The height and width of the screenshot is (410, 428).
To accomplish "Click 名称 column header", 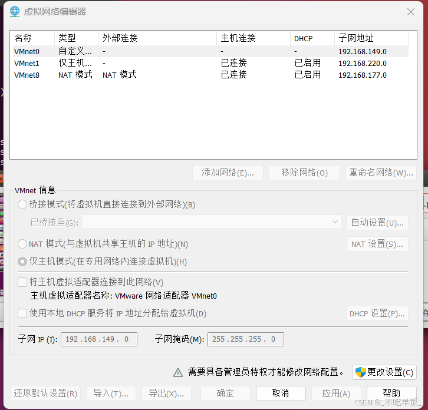I will 34,38.
